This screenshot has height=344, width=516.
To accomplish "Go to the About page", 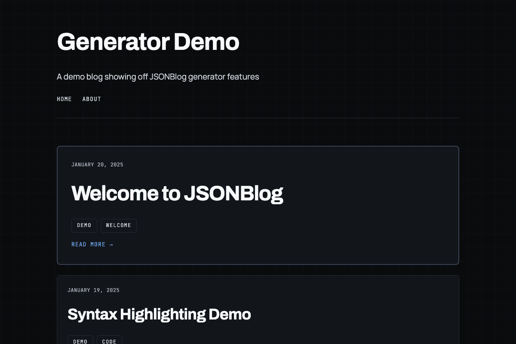I will click(x=92, y=99).
